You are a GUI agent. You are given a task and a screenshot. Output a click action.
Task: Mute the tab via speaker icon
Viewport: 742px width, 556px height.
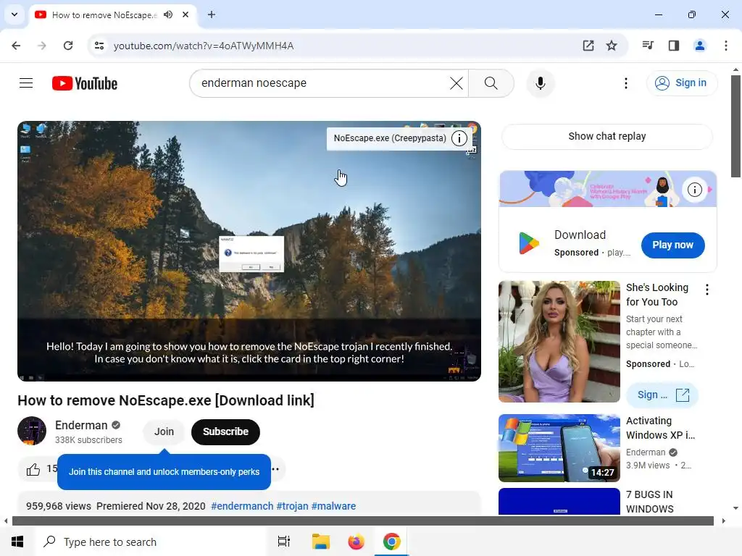click(x=168, y=14)
